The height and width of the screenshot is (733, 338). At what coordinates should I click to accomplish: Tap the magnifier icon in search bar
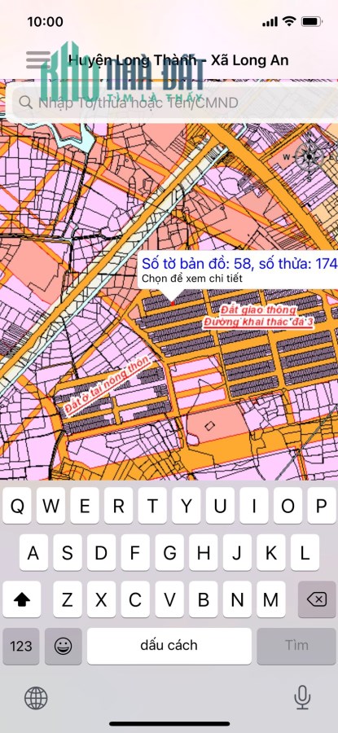tap(25, 103)
